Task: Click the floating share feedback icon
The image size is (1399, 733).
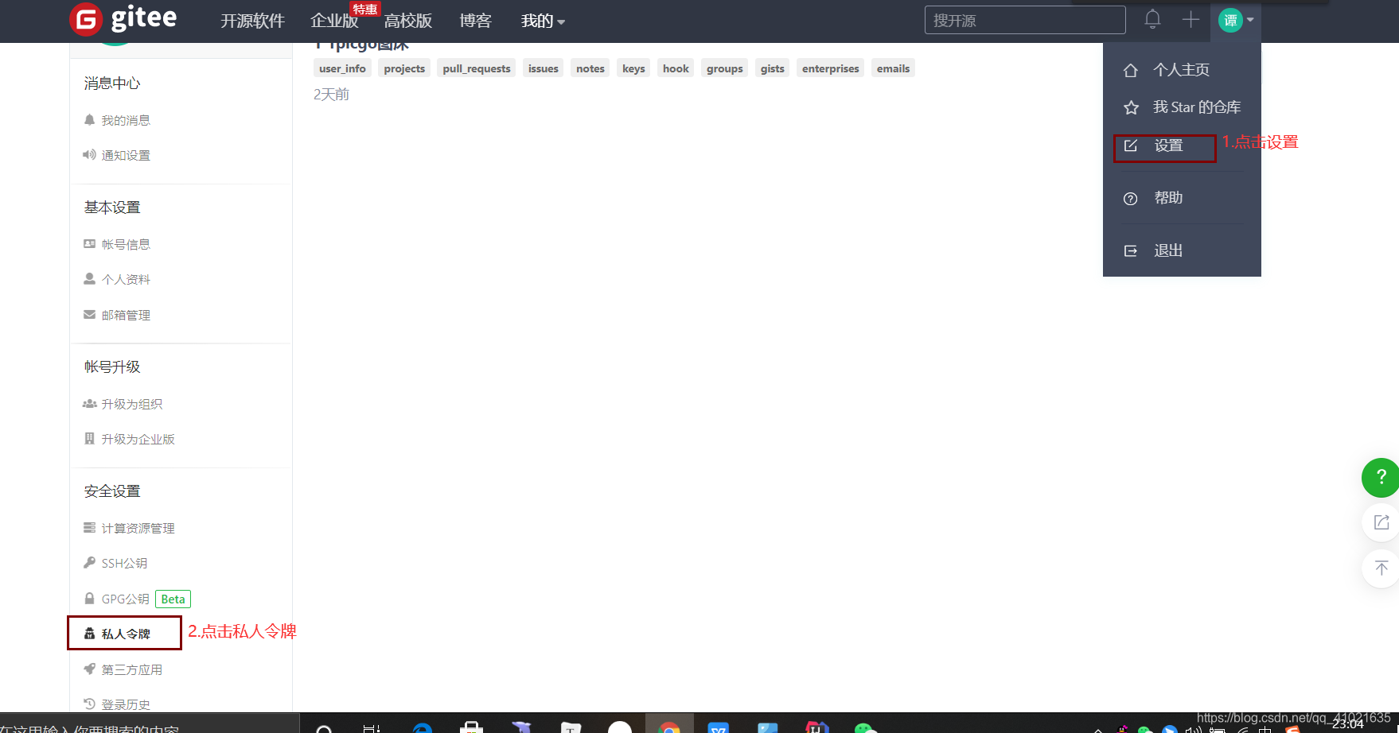Action: click(x=1381, y=522)
